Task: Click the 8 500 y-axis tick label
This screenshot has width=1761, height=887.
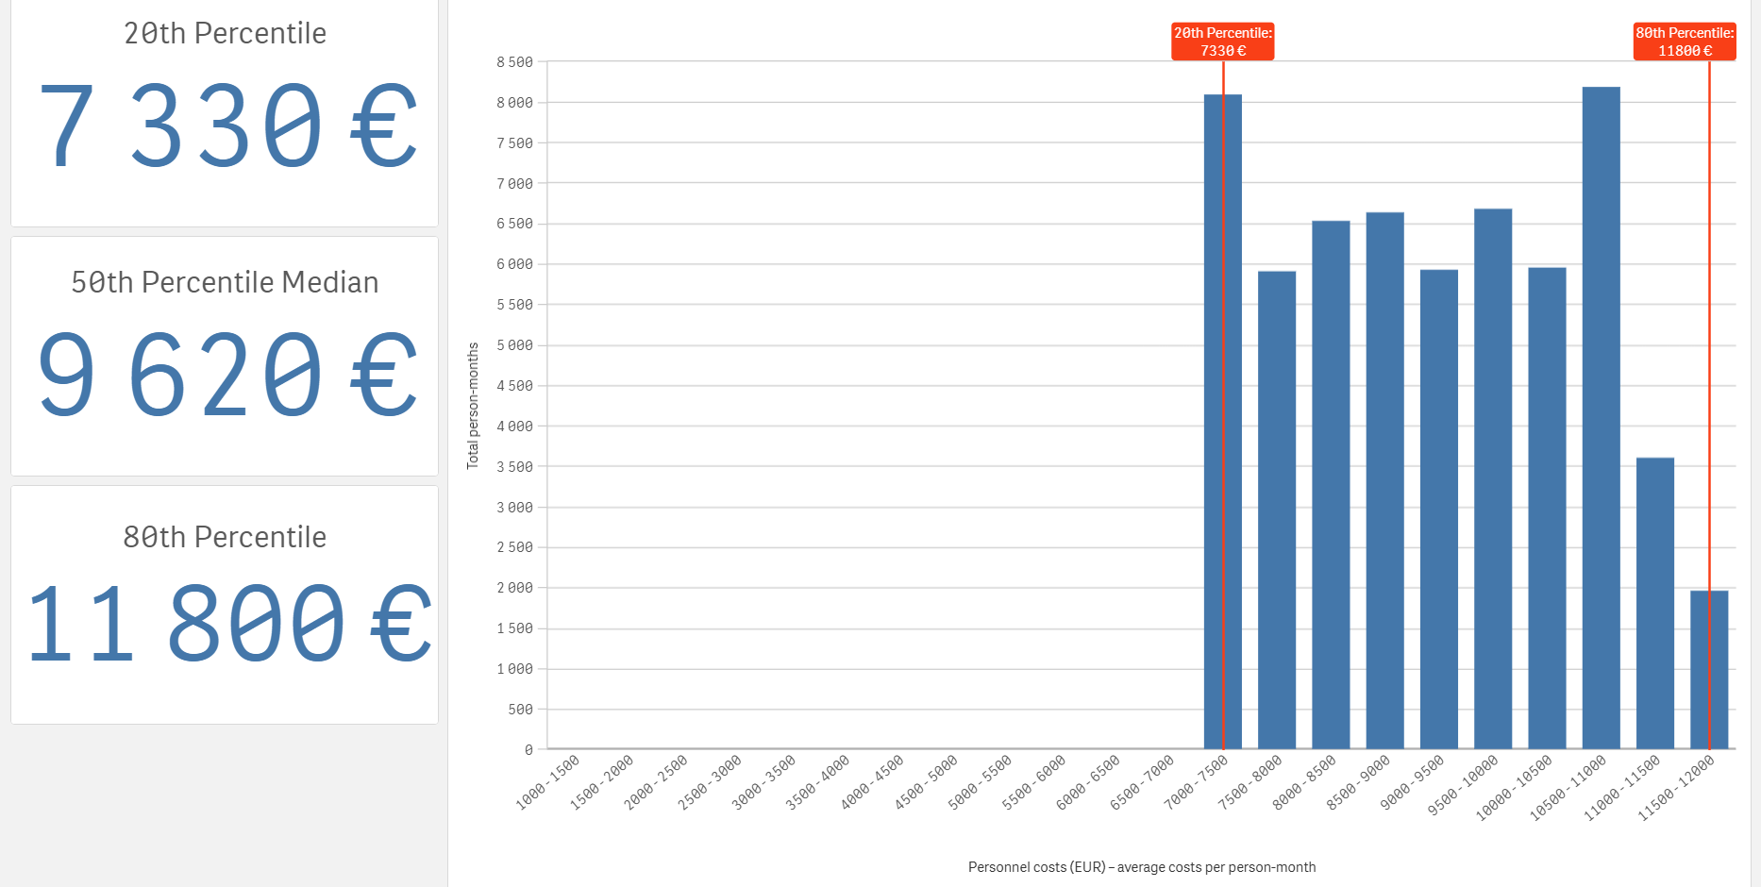Action: (x=514, y=62)
